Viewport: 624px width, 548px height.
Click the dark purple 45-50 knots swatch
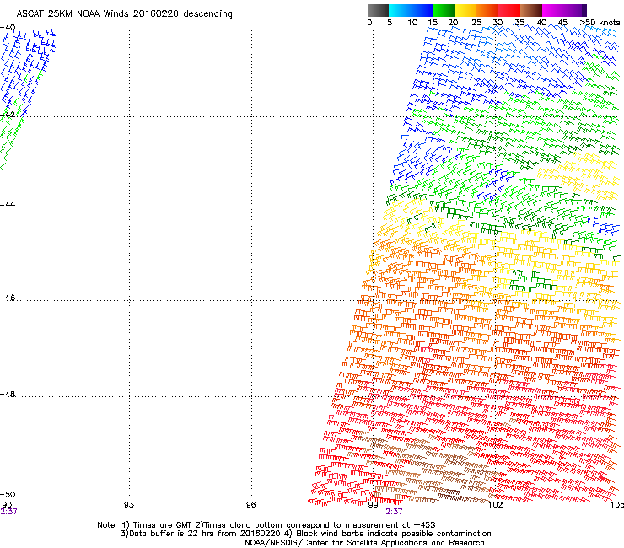575,10
